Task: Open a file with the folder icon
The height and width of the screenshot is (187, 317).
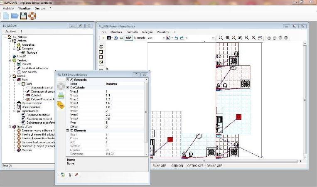Action: point(15,16)
